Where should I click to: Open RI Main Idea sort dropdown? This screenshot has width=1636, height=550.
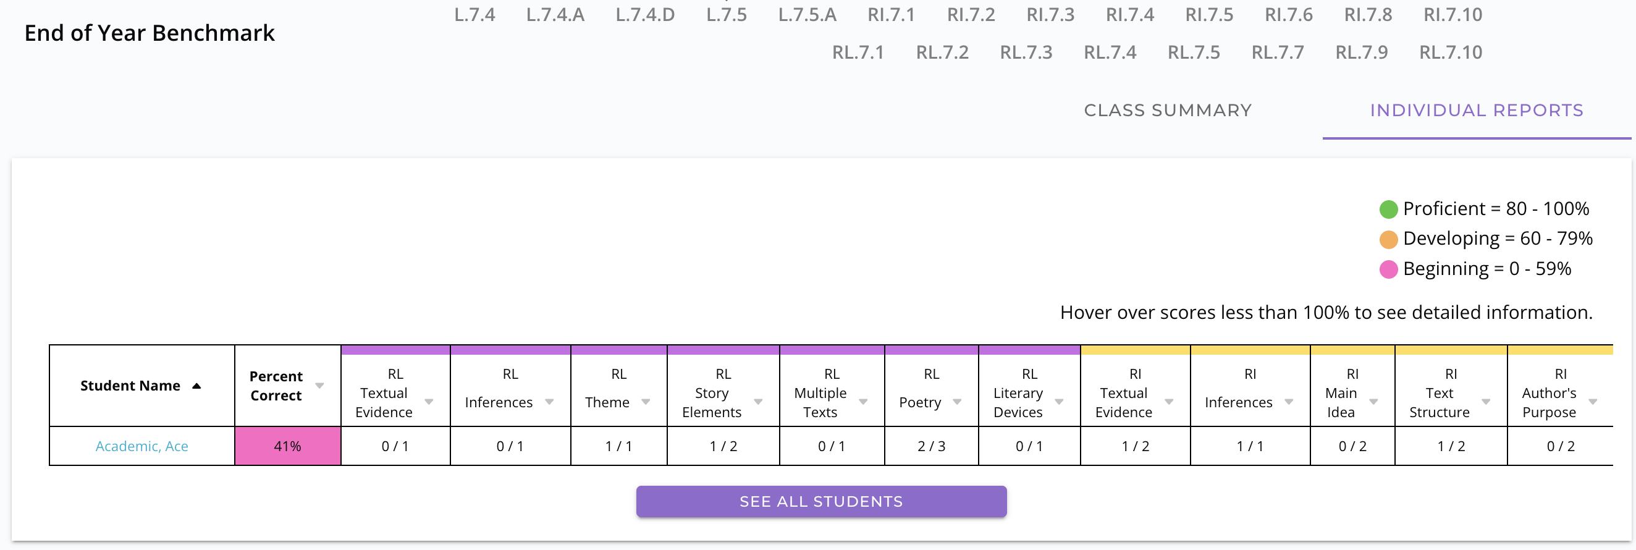click(1373, 402)
